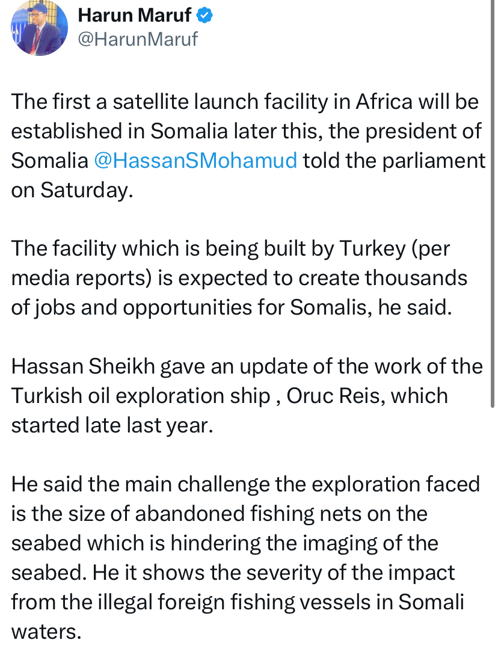Image resolution: width=498 pixels, height=646 pixels.
Task: Click "He said the main challenge" line
Action: click(245, 484)
